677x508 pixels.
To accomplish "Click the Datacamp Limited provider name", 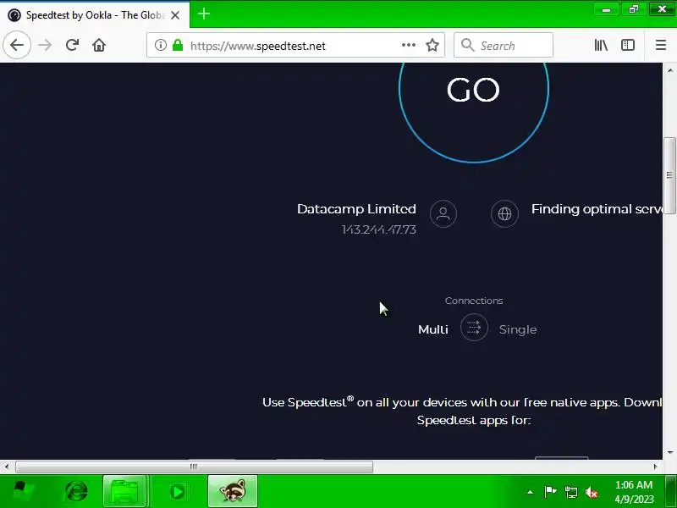I will click(356, 209).
